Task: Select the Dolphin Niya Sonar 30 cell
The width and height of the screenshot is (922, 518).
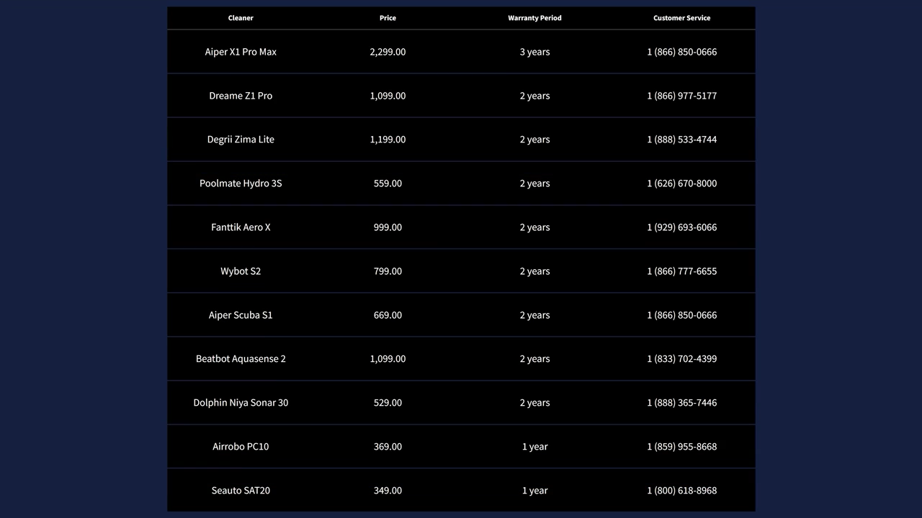Action: pyautogui.click(x=241, y=403)
